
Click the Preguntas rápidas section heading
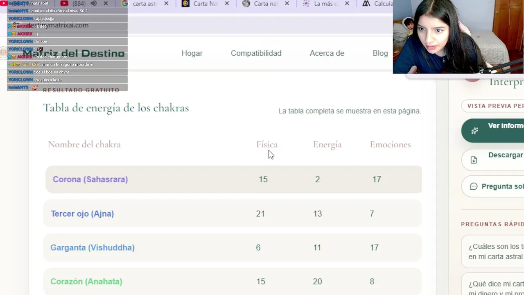(492, 224)
